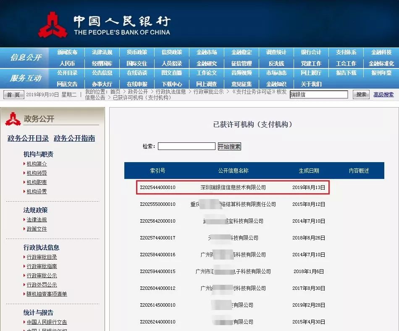Click the 搜索 button beside the top search box
The image size is (399, 331).
pos(361,95)
